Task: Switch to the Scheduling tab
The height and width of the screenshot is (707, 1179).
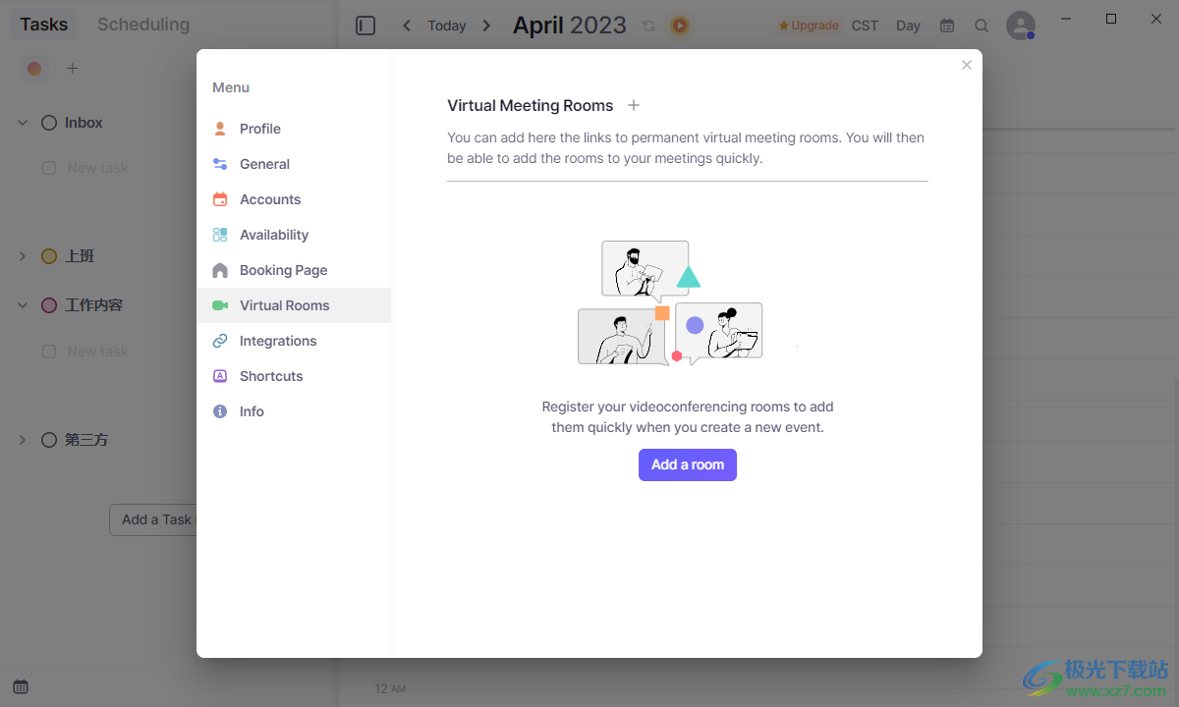Action: coord(143,25)
